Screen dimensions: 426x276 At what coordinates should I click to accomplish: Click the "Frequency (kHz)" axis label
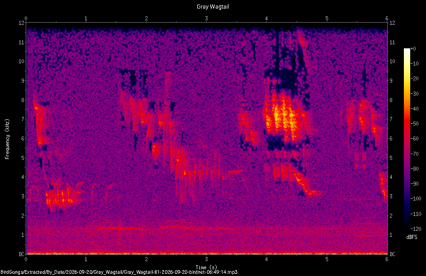7,139
